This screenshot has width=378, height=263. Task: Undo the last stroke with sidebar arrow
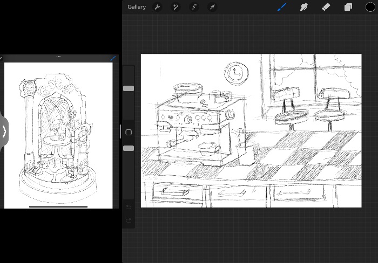tap(129, 207)
